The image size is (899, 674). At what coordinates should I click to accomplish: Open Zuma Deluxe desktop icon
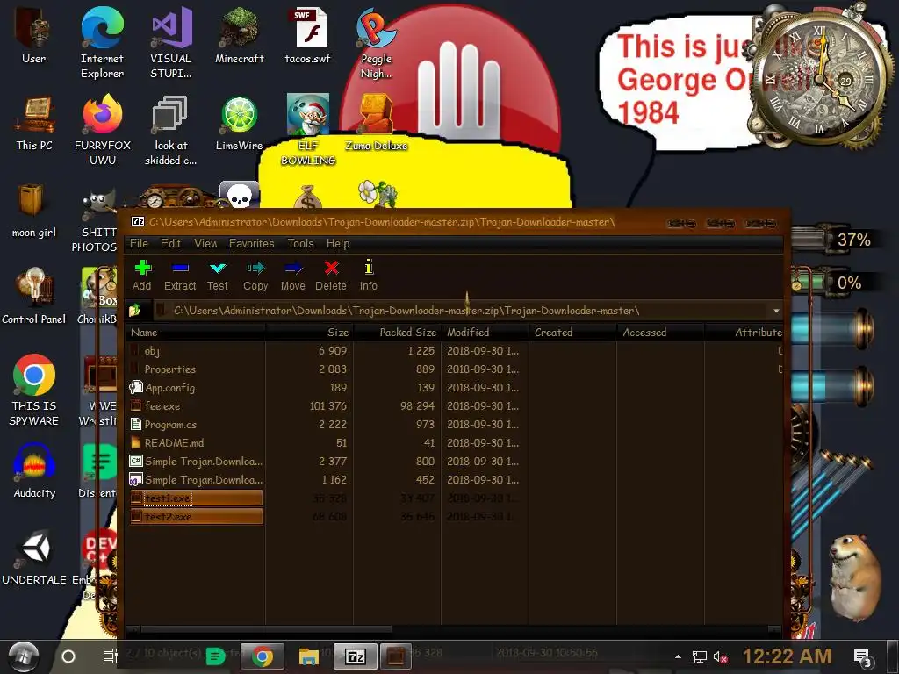click(376, 123)
